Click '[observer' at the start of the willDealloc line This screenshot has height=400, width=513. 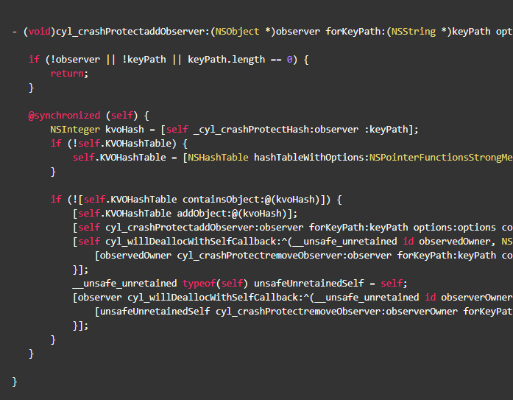(x=97, y=298)
